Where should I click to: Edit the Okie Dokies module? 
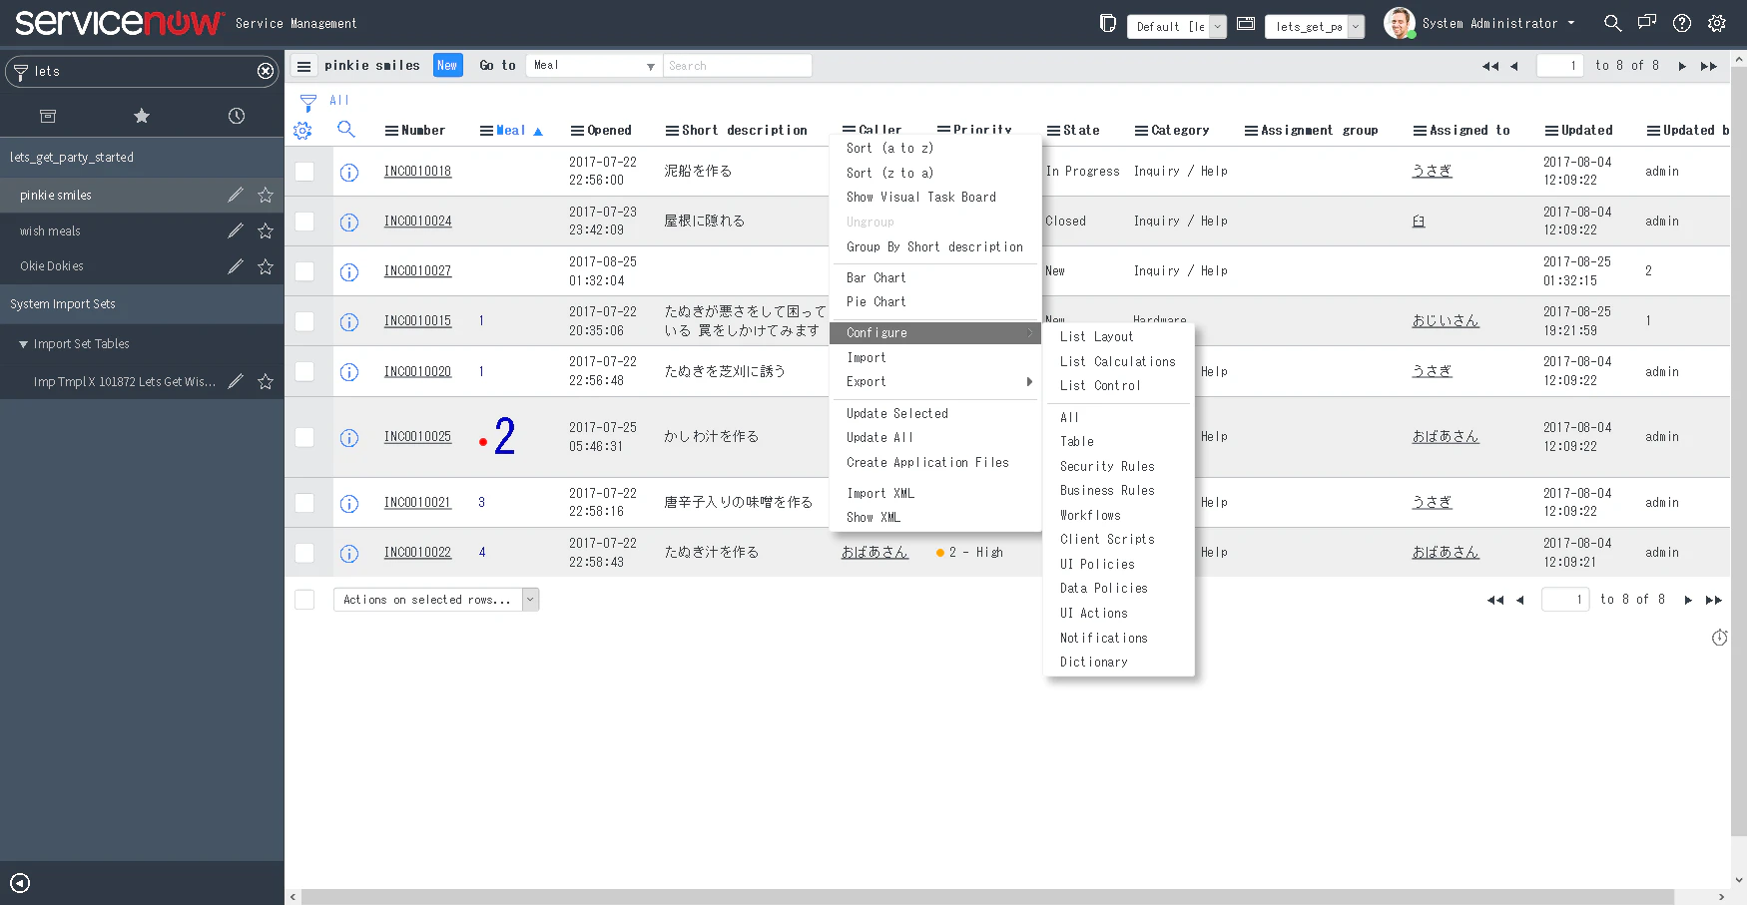[x=236, y=266]
